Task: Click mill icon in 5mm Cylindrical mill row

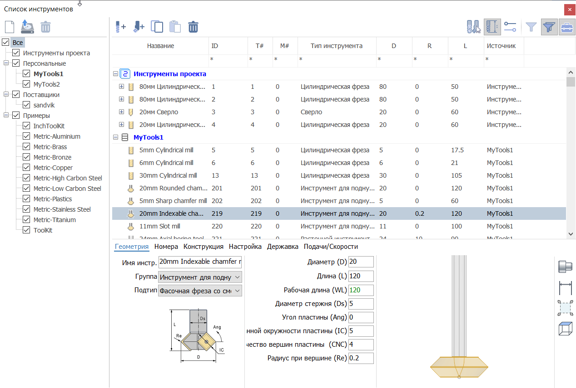Action: point(130,150)
